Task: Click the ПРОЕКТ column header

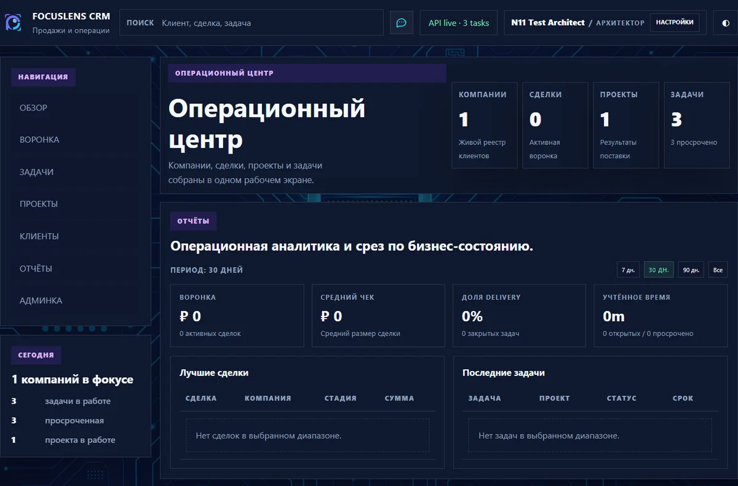Action: tap(555, 398)
